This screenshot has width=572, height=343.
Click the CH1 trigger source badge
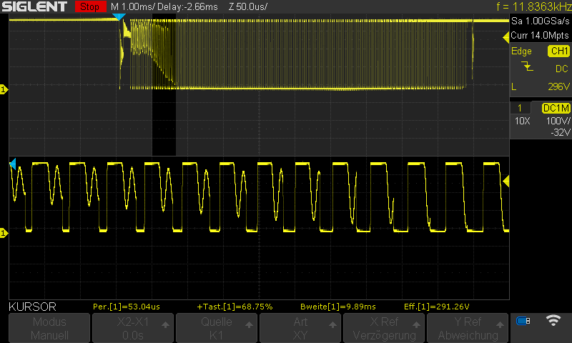pyautogui.click(x=558, y=51)
